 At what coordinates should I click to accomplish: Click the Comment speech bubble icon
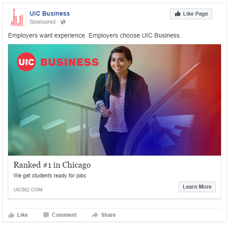pos(46,215)
